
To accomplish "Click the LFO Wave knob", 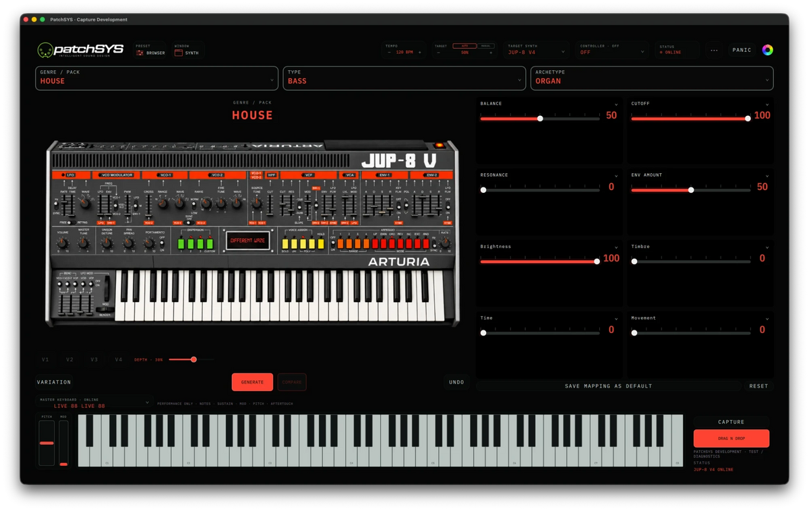I will coord(85,203).
